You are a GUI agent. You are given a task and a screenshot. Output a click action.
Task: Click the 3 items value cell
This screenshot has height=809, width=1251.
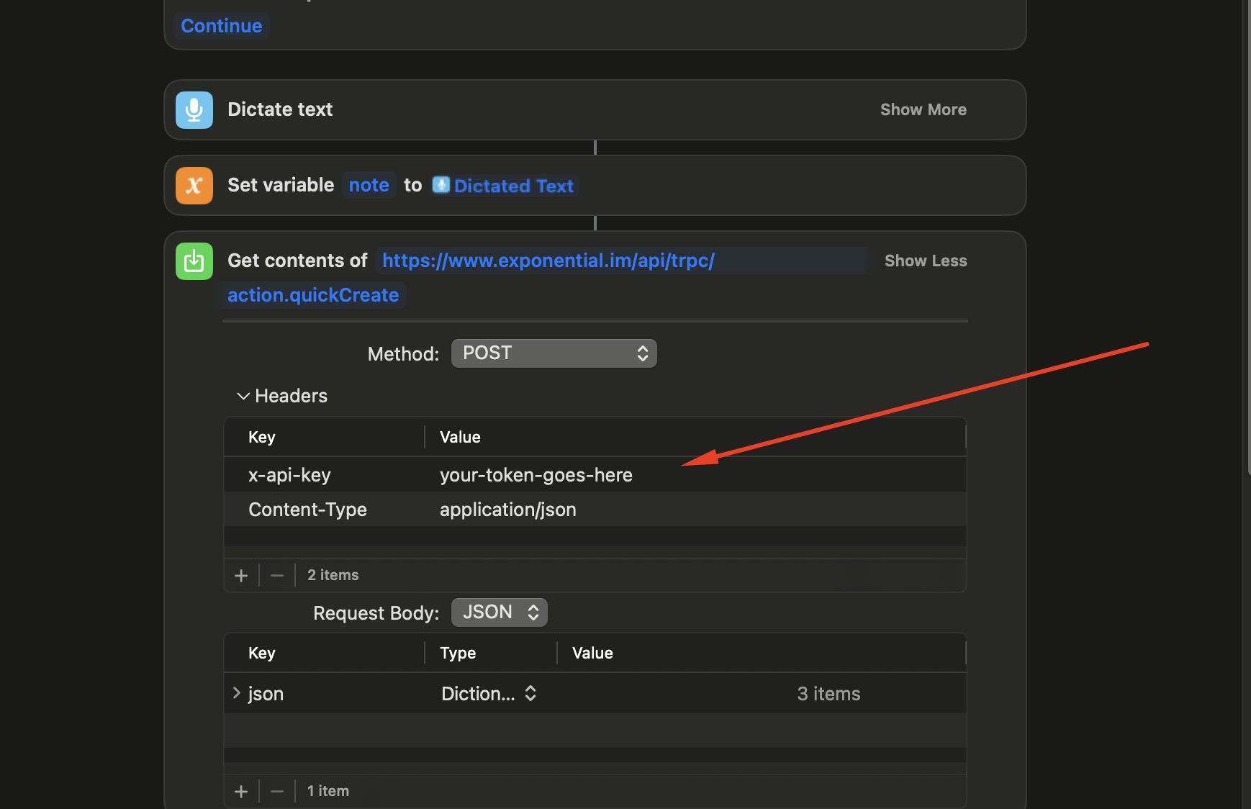(x=828, y=694)
